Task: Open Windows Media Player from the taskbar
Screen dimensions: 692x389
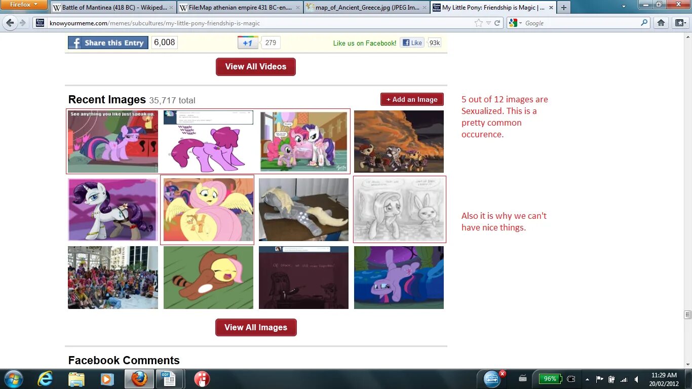Action: [x=106, y=379]
